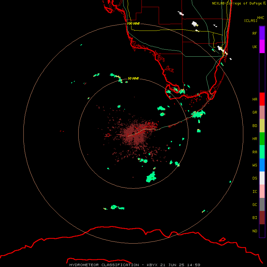Click the 'HA' legend label
This screenshot has width=267, height=267.
(x=255, y=99)
